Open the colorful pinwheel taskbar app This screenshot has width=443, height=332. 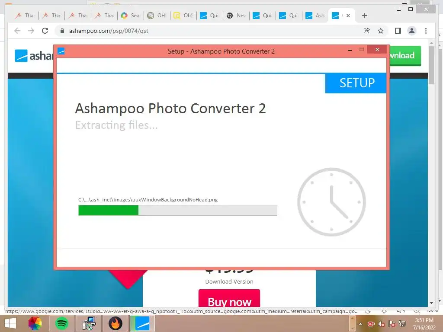coord(35,323)
